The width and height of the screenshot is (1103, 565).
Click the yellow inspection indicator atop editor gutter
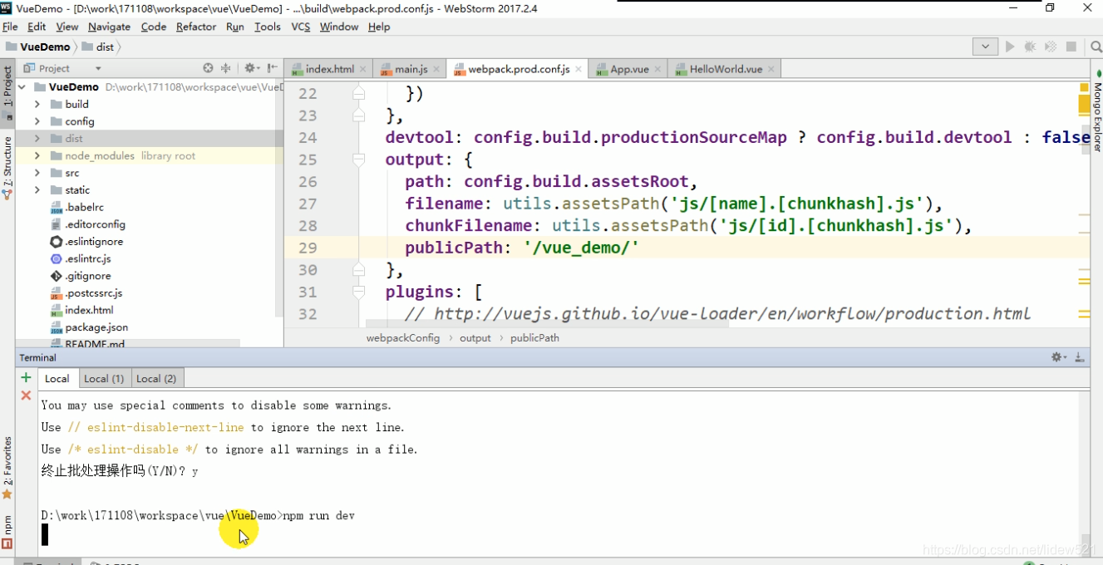tap(1084, 87)
